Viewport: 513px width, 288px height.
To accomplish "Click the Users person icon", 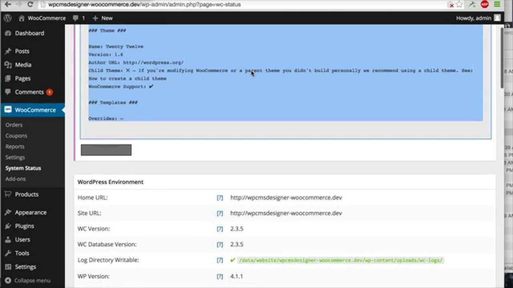I will click(x=8, y=240).
